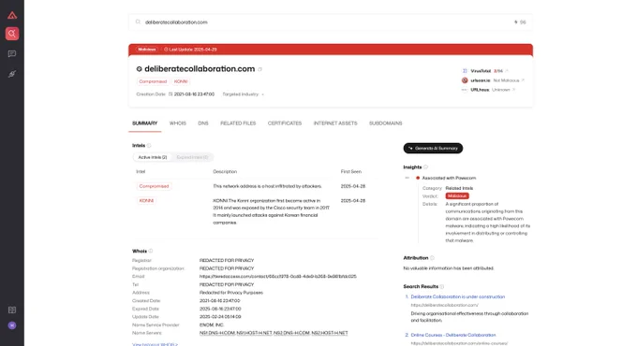Click the domain icon before deliberatecollaboration.com
Screen dimensions: 637x346
[139, 69]
